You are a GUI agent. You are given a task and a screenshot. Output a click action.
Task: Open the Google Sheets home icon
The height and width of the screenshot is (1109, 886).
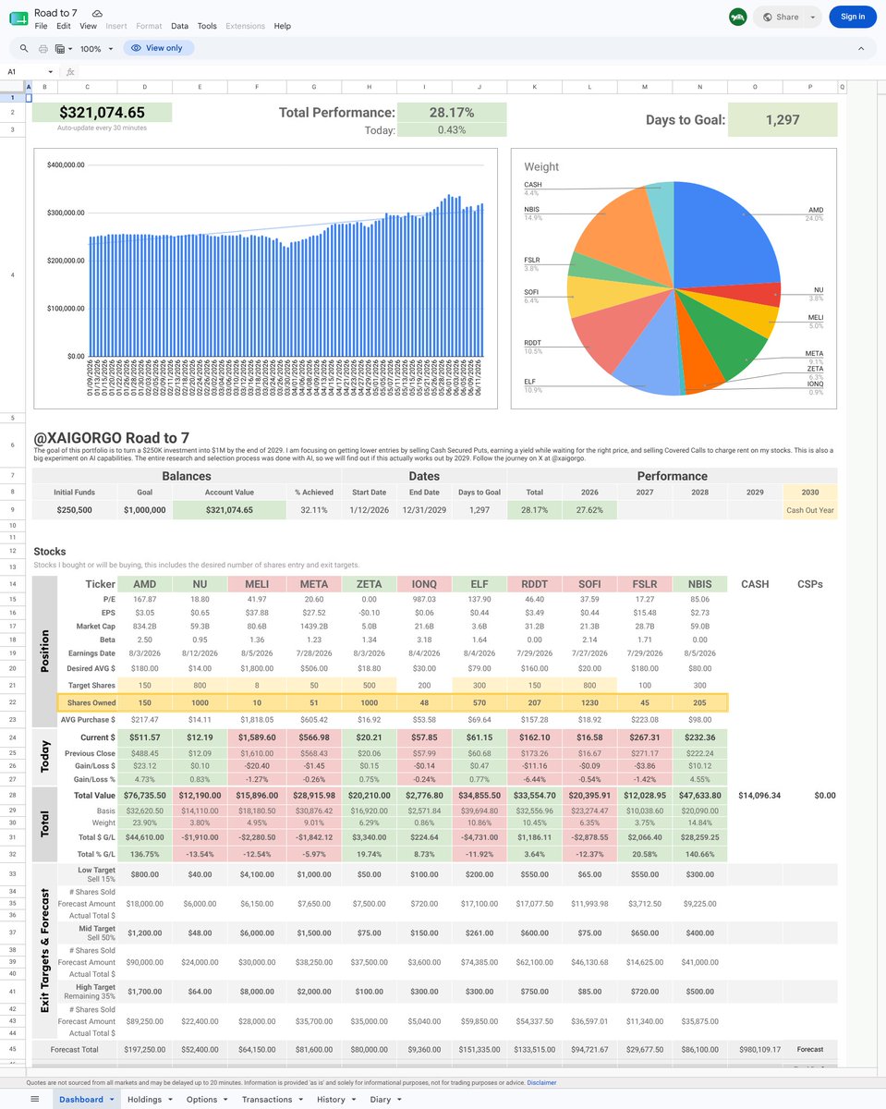pyautogui.click(x=18, y=18)
